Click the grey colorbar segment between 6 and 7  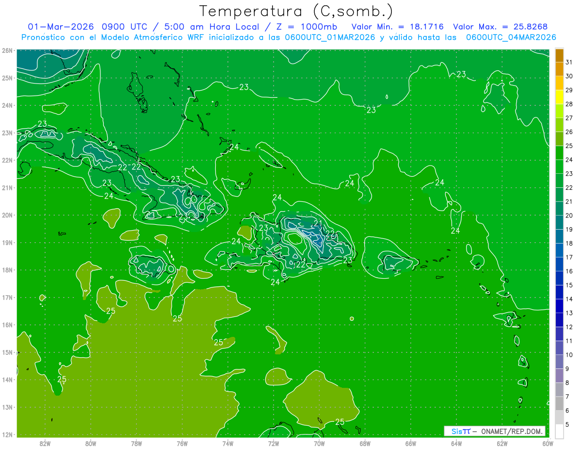coord(559,403)
